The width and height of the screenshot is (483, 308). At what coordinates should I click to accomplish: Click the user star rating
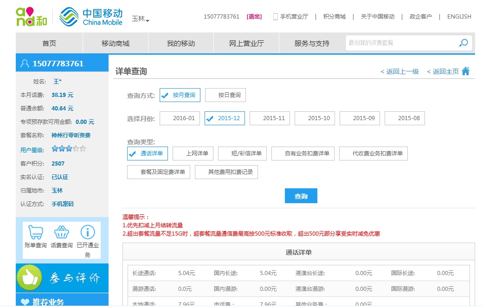click(x=69, y=149)
